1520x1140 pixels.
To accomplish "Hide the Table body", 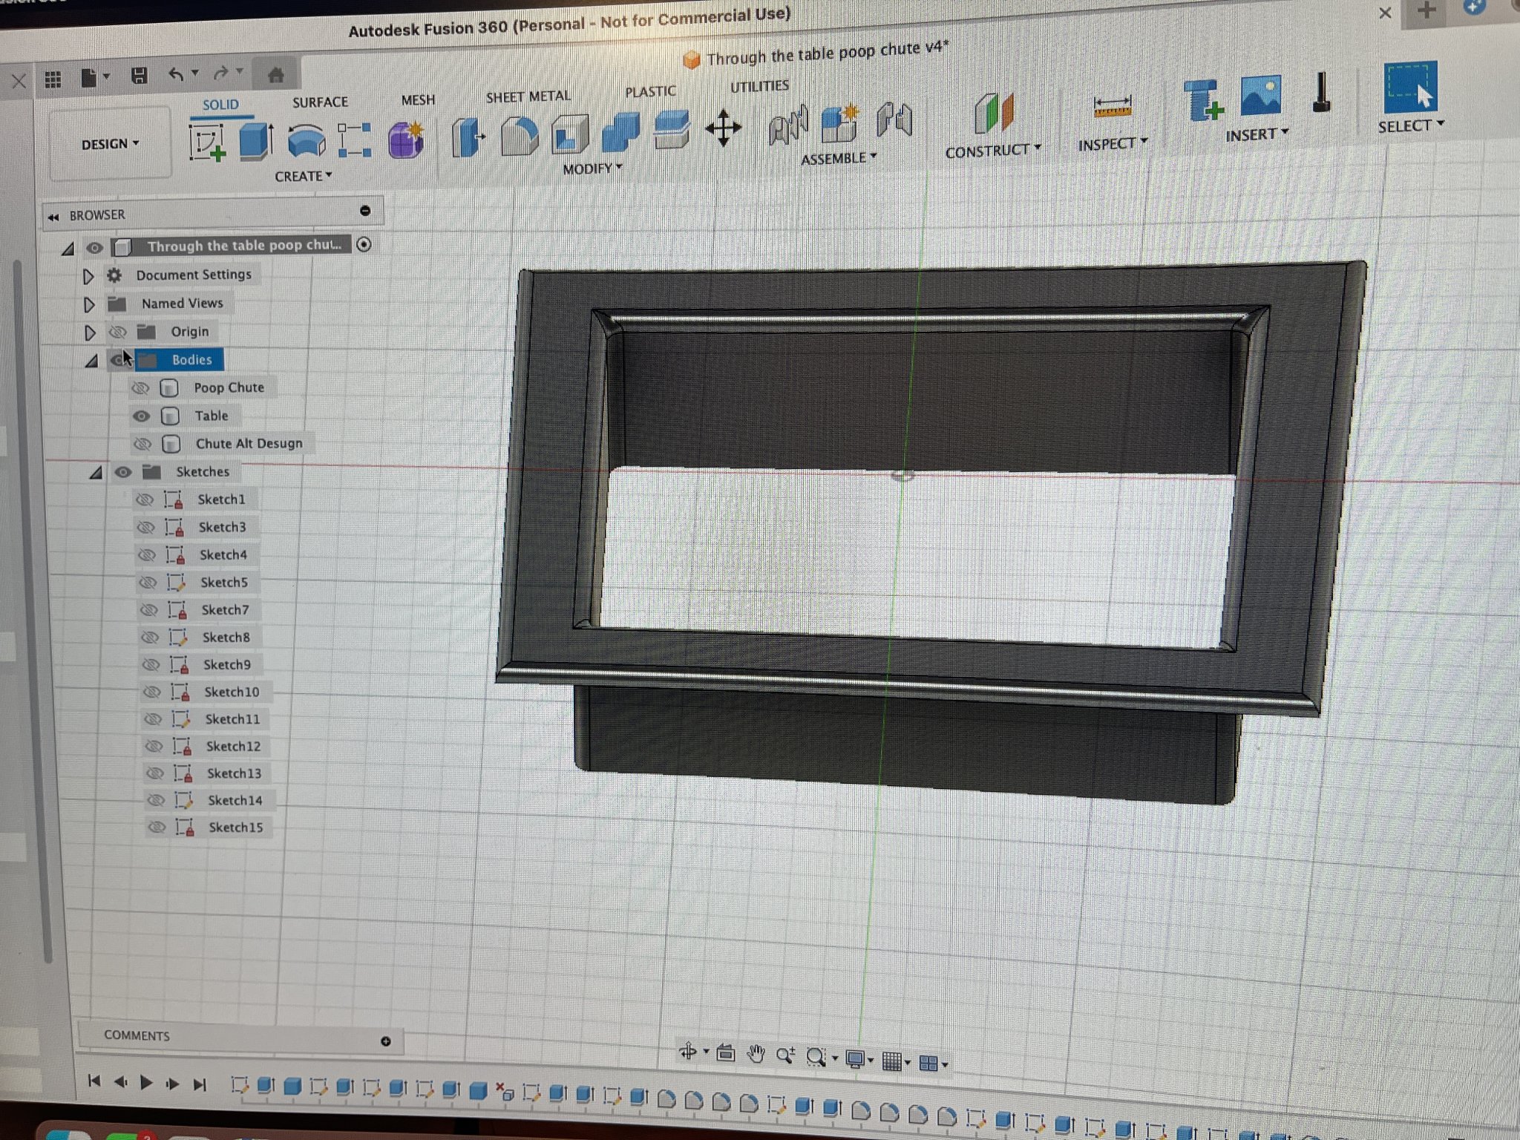I will point(141,416).
